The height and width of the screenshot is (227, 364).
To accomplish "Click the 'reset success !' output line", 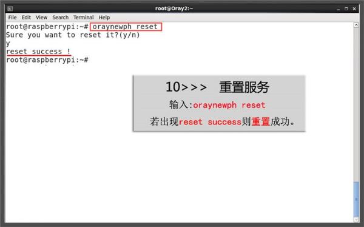I will pyautogui.click(x=38, y=52).
